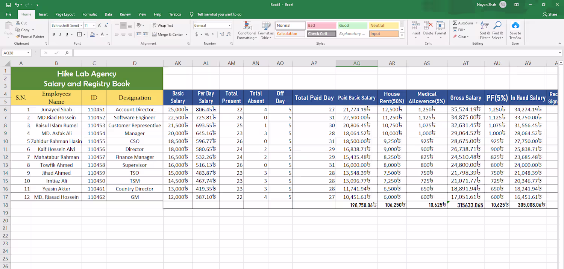This screenshot has height=269, width=564.
Task: Toggle Wrap Text for selected cells
Action: coord(162,26)
